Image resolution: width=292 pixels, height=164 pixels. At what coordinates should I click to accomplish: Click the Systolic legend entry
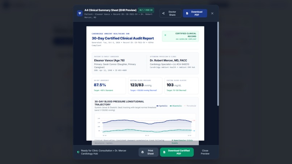point(162,106)
